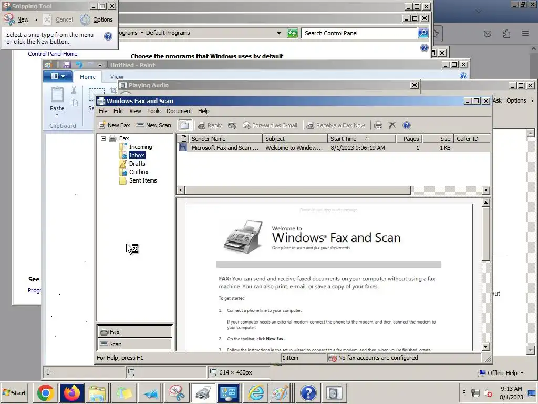Click the Snipping Tool taskbar icon

177,393
